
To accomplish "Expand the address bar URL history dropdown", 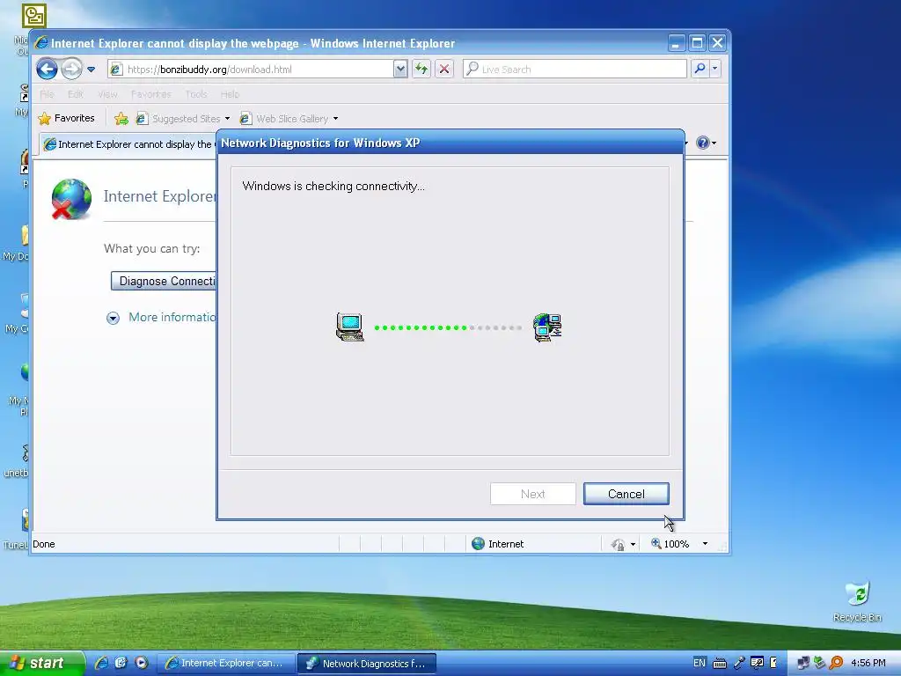I will [x=400, y=69].
